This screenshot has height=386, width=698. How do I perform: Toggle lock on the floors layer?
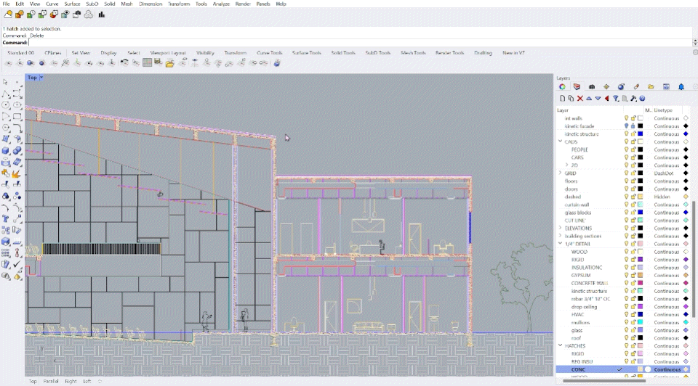coord(633,181)
